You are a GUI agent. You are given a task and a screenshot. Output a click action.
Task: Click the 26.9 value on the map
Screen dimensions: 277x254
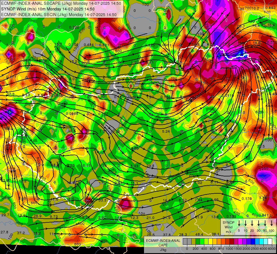coord(38,216)
